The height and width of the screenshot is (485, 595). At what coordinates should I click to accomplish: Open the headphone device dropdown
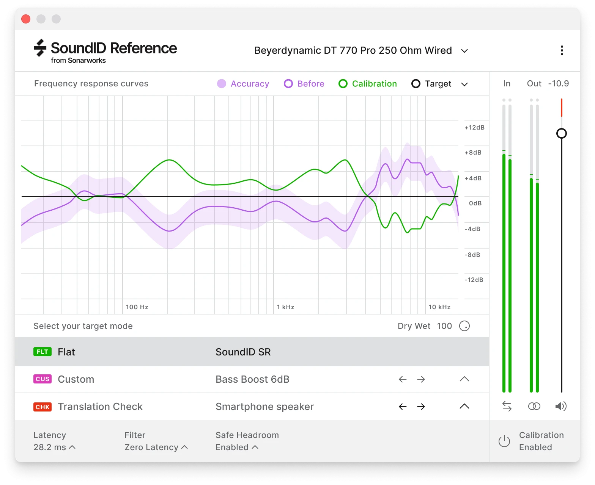pos(464,51)
